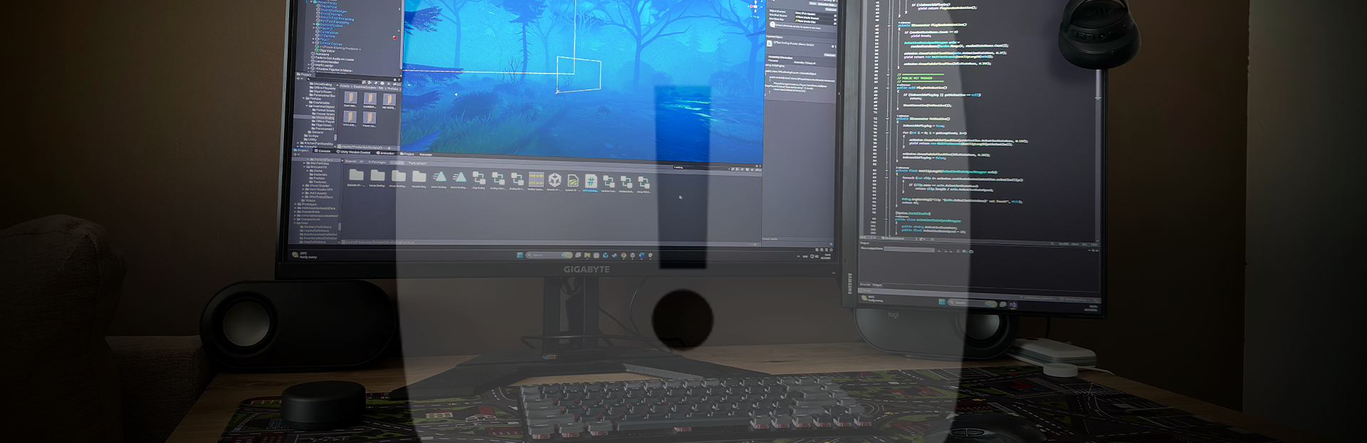Open the Error List tab in Visual Studio
This screenshot has width=1367, height=443.
866,284
